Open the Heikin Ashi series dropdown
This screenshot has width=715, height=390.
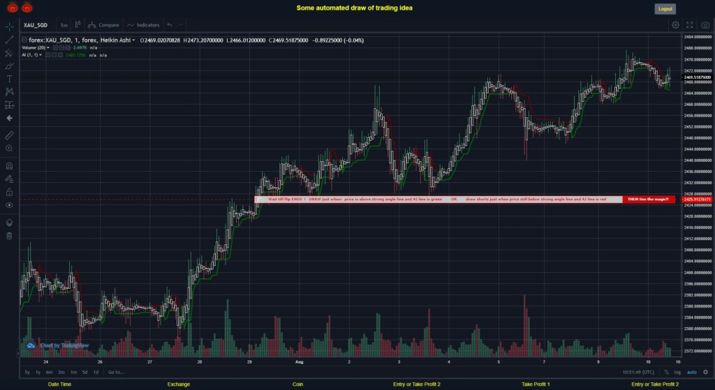133,40
